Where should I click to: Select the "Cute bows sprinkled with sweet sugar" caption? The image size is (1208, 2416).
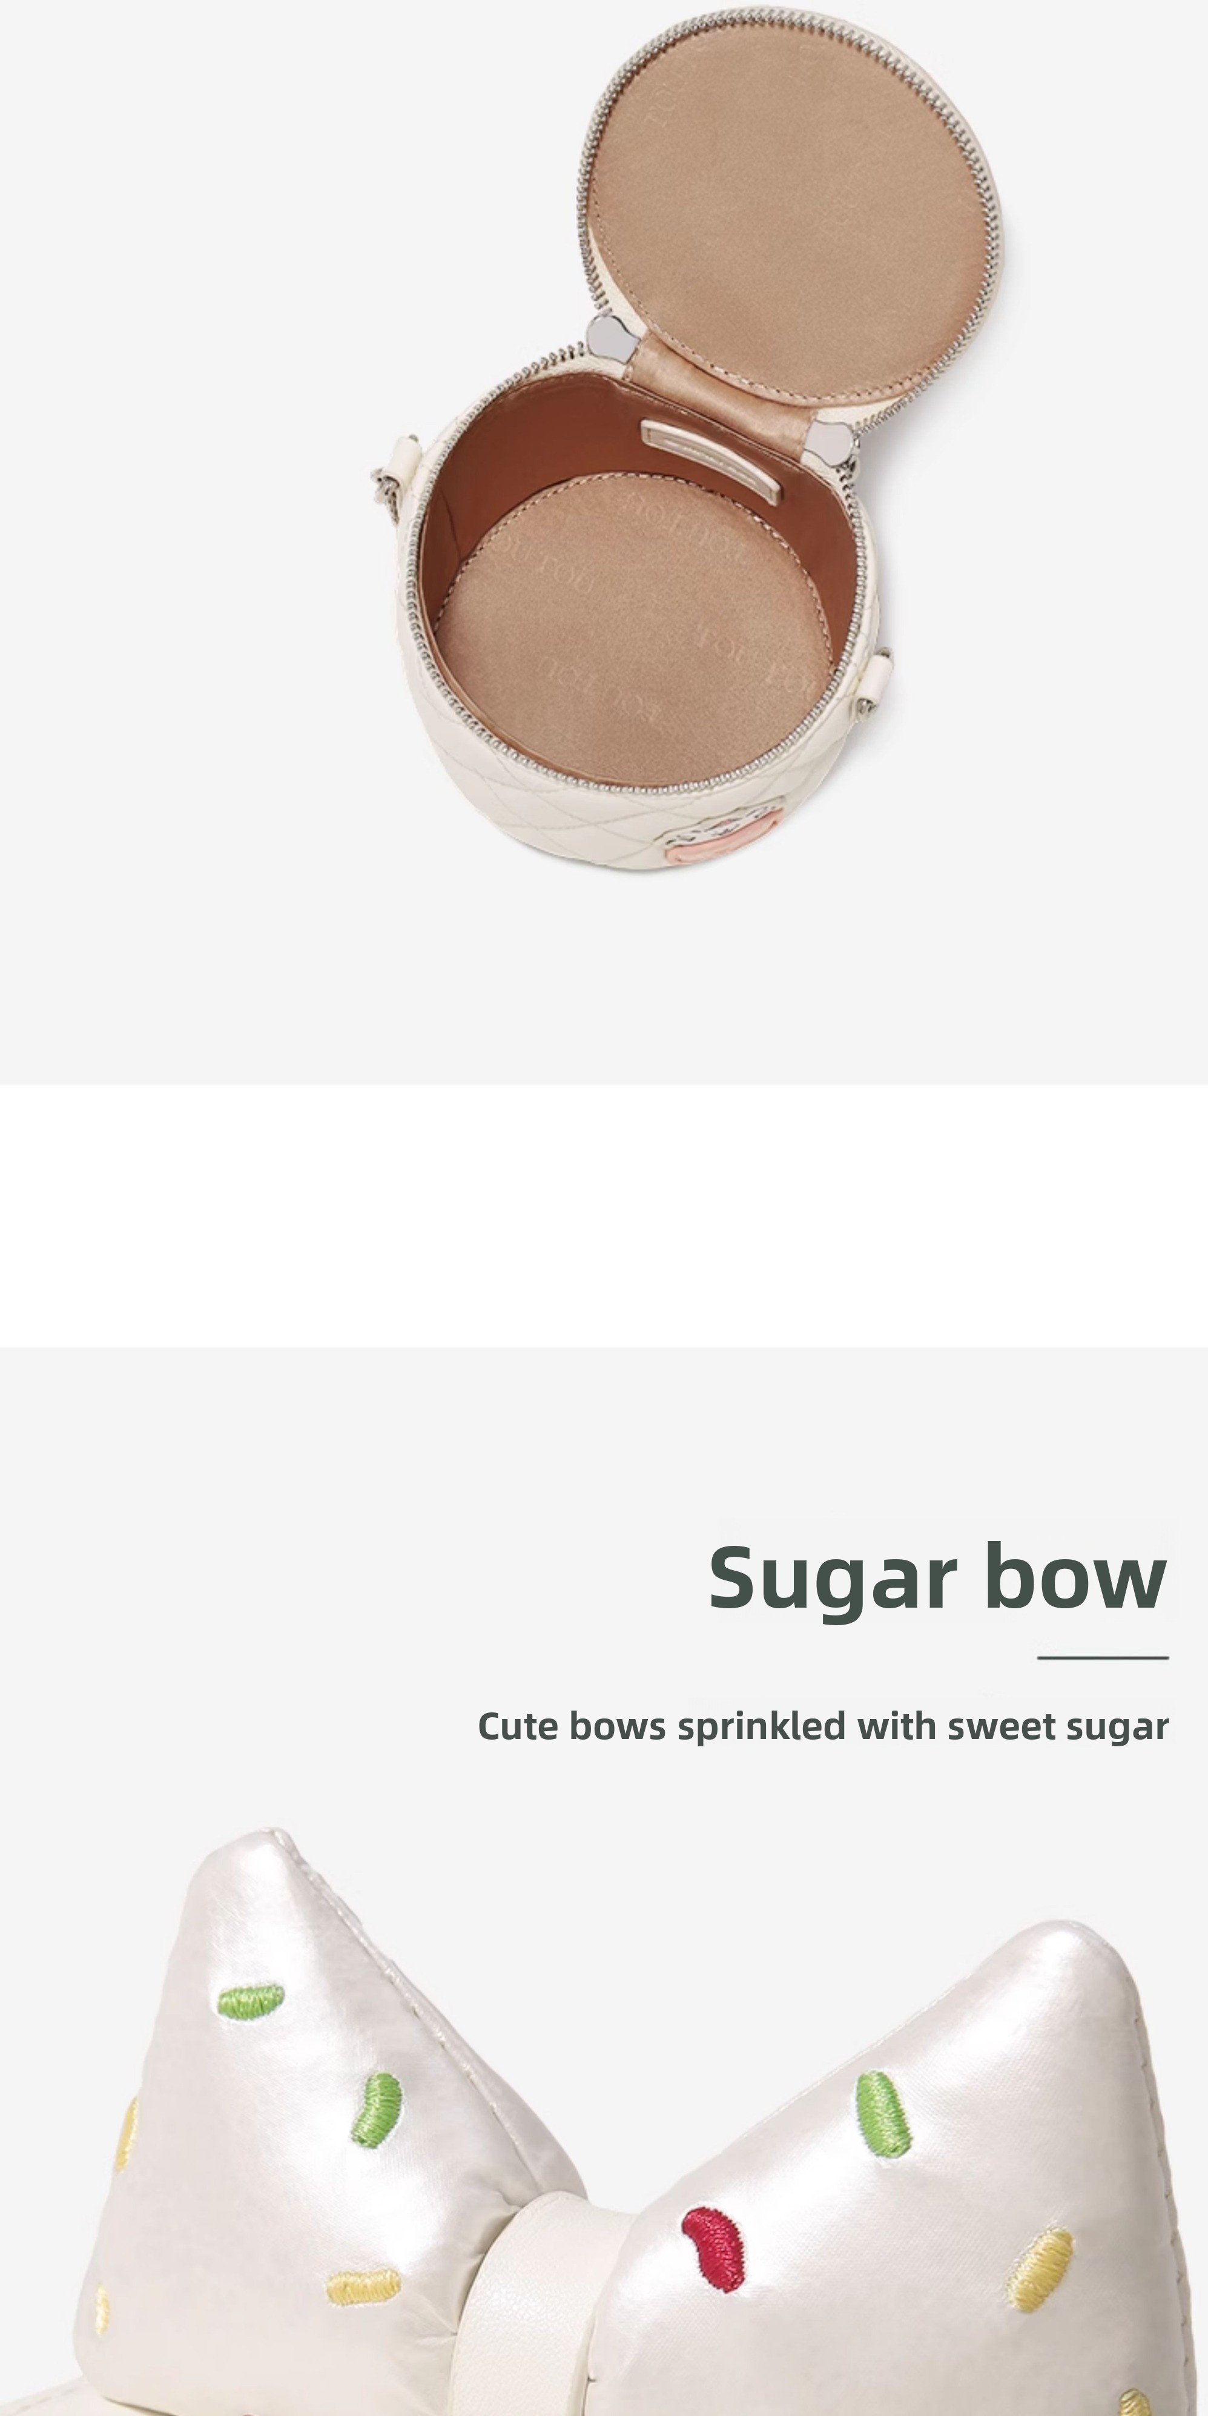click(x=822, y=1727)
